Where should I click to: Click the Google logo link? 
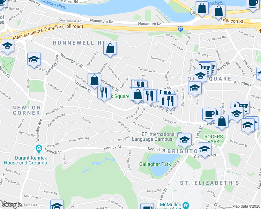pos(12,205)
